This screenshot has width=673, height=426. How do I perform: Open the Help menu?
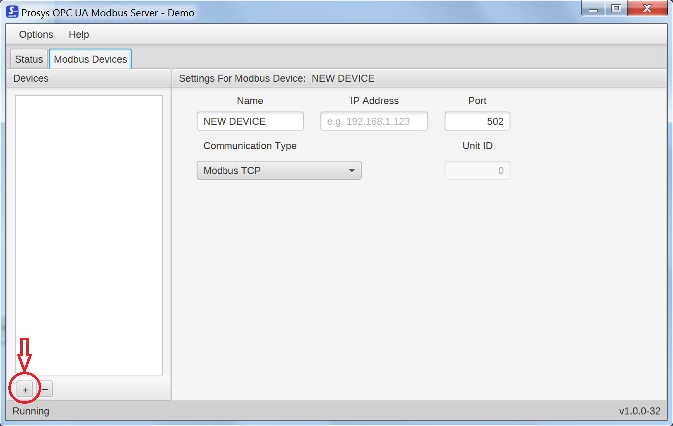[79, 34]
